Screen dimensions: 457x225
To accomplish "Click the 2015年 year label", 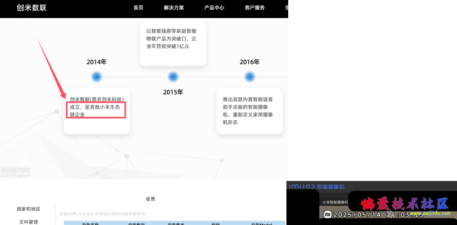I will (x=173, y=92).
